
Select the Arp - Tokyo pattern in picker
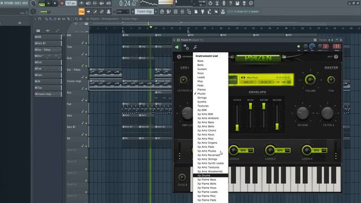pos(47,50)
